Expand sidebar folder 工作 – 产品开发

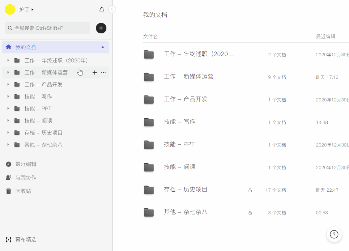click(x=8, y=85)
